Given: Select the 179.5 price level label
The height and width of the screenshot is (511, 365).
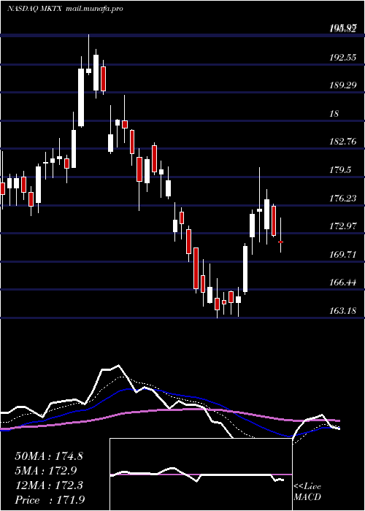Looking at the screenshot, I should pos(341,170).
